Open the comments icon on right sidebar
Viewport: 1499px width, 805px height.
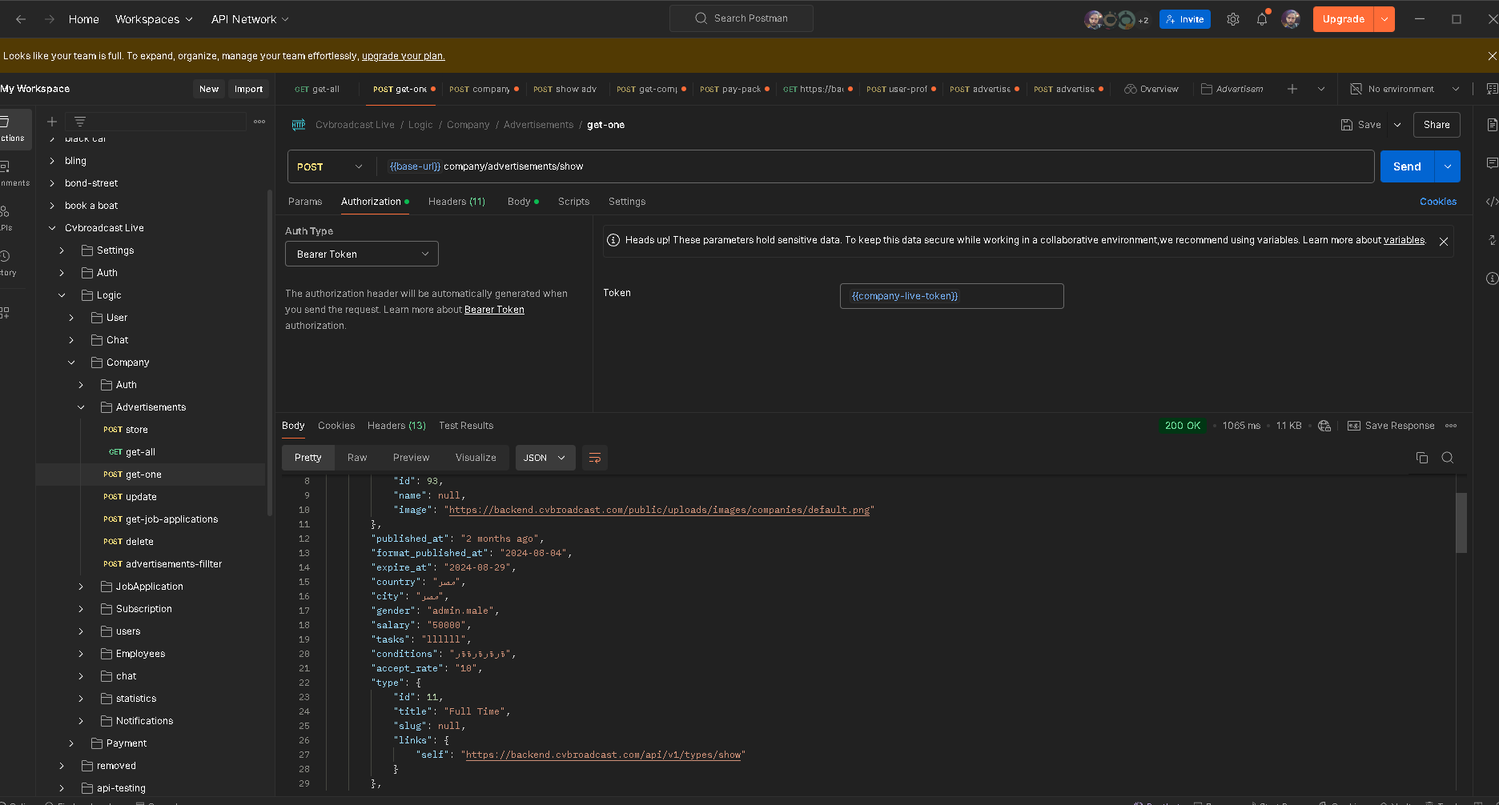(1492, 163)
